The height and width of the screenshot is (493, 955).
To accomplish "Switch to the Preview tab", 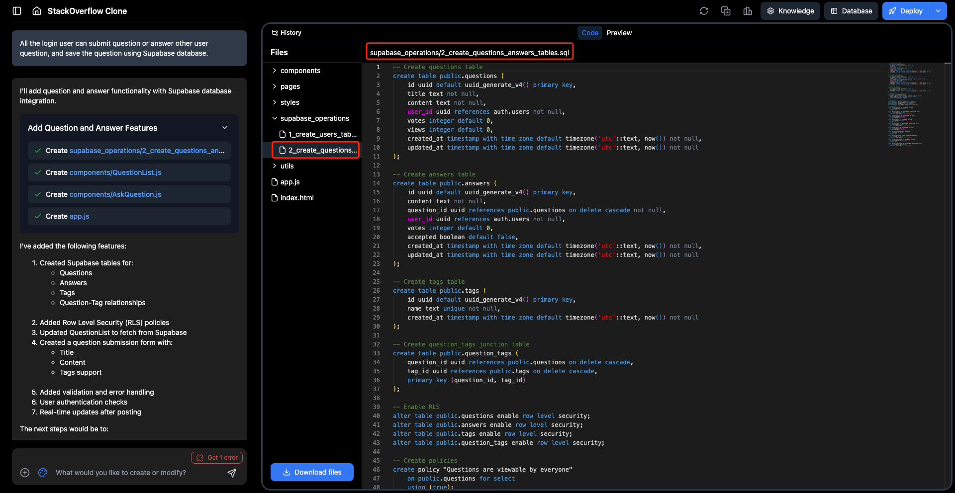I will 619,33.
